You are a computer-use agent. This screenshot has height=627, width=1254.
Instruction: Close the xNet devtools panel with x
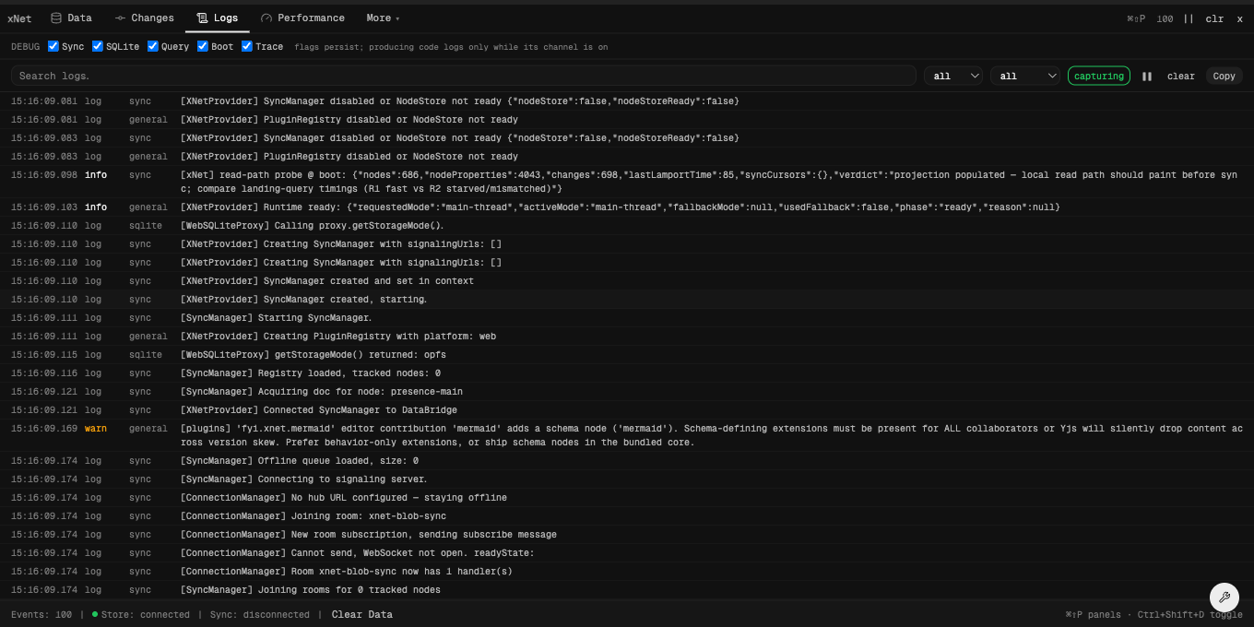1239,18
